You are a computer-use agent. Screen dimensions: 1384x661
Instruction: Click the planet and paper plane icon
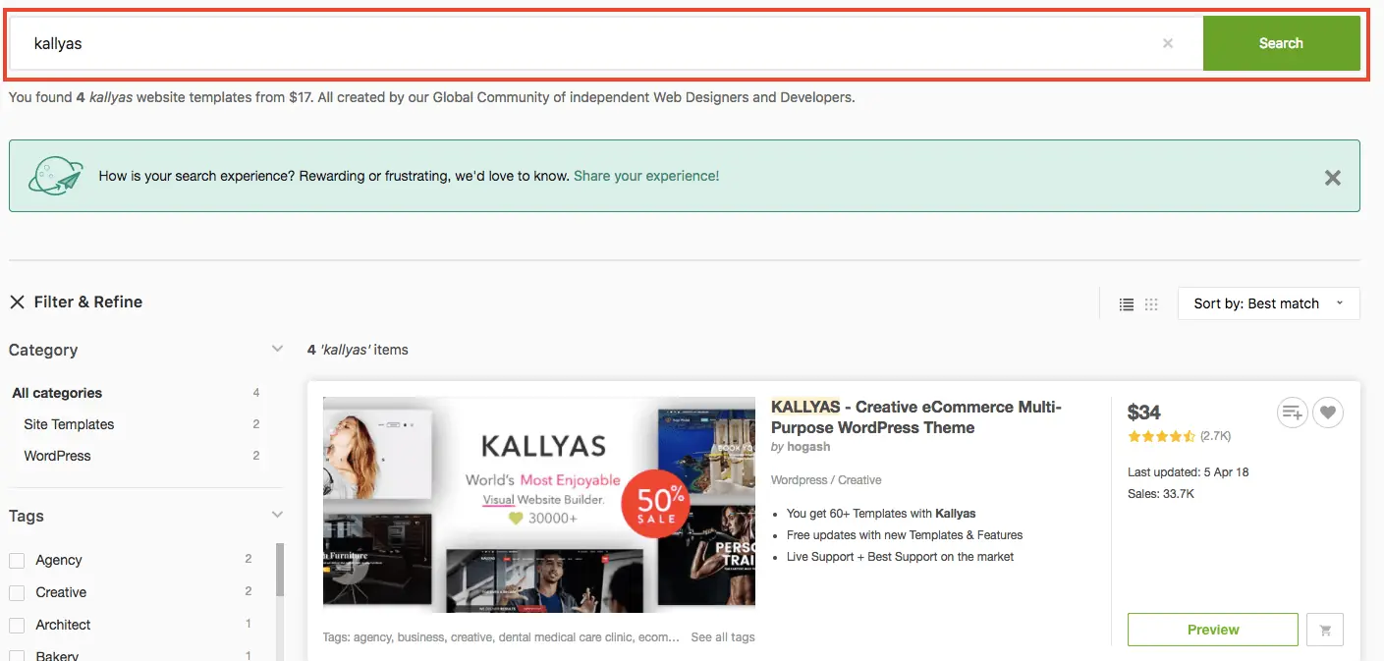56,176
